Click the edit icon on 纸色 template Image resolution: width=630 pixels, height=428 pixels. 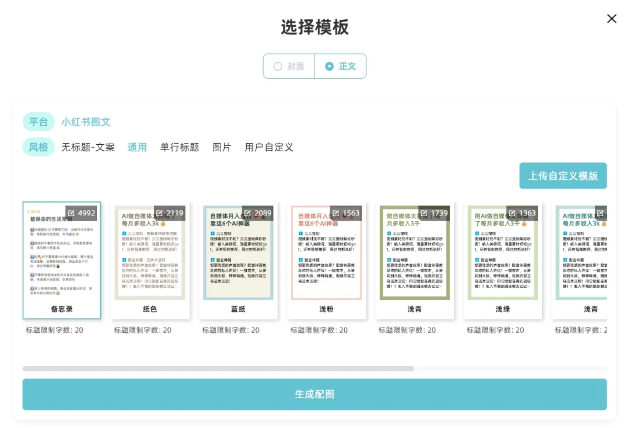tap(160, 213)
